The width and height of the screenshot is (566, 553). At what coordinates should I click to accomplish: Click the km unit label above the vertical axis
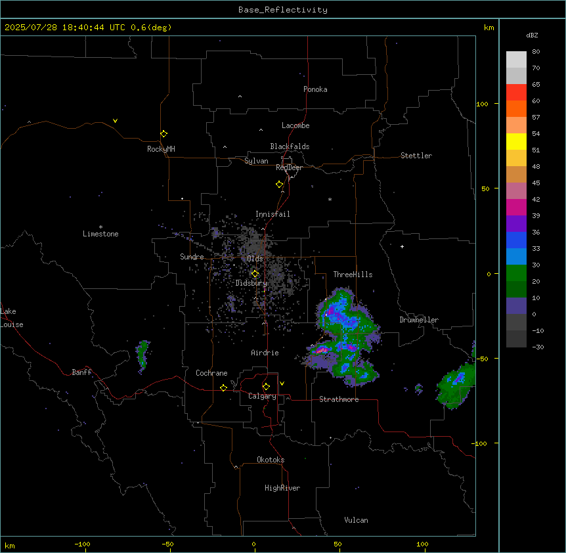click(489, 28)
